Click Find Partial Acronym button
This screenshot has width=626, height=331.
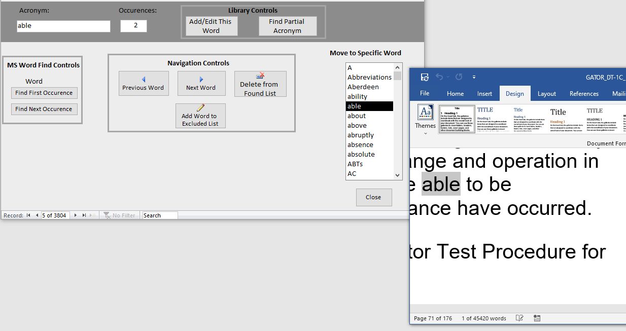click(287, 26)
